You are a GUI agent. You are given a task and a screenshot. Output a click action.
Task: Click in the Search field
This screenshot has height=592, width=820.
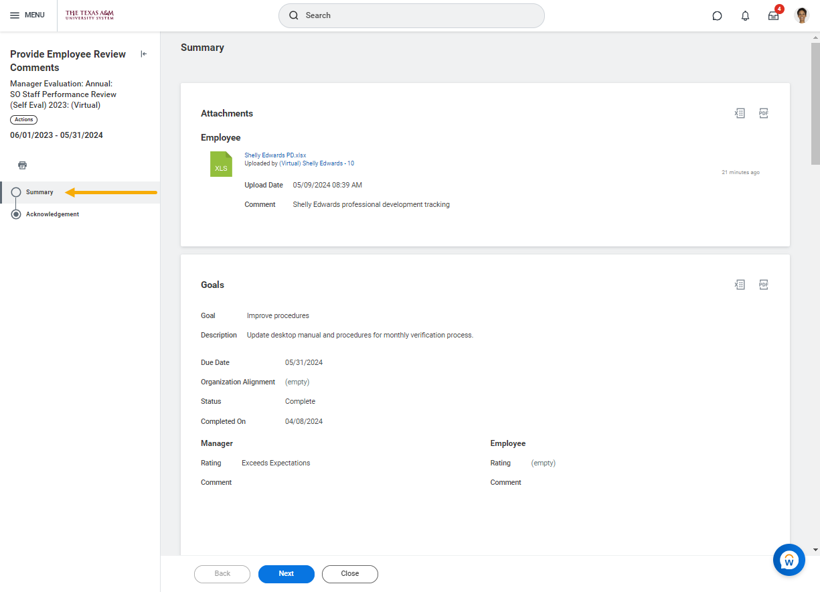click(411, 15)
